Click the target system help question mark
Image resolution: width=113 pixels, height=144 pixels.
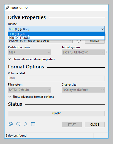click(107, 52)
